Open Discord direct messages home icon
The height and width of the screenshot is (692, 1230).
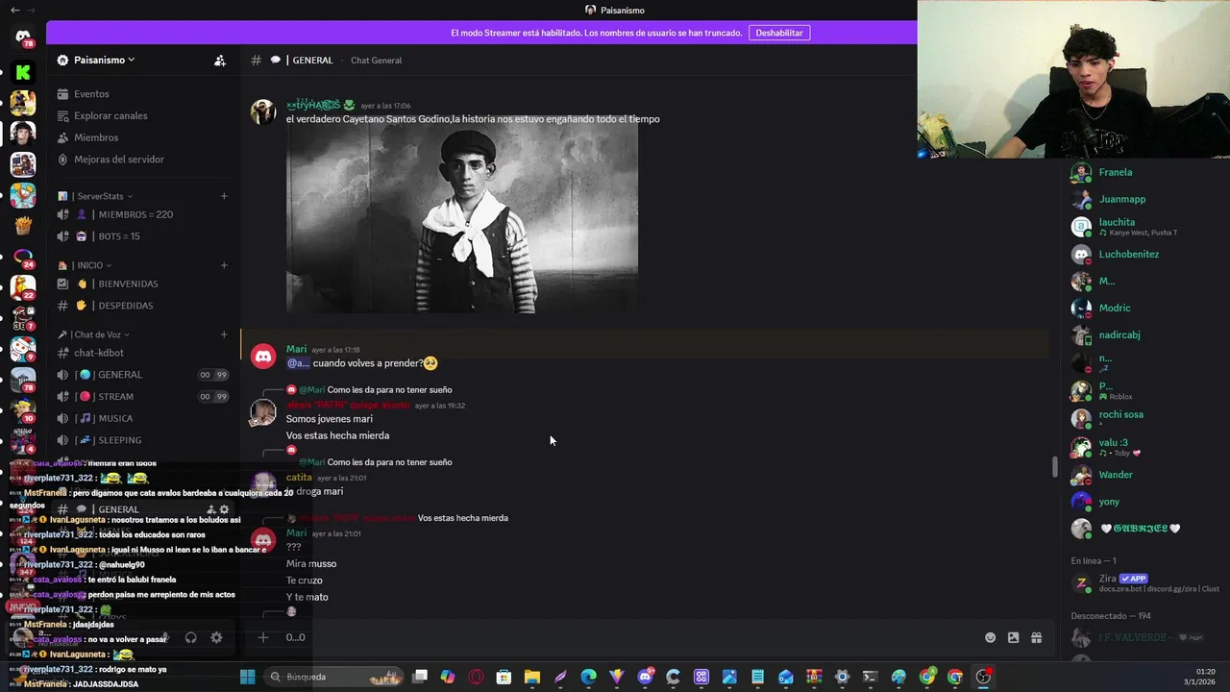coord(23,37)
